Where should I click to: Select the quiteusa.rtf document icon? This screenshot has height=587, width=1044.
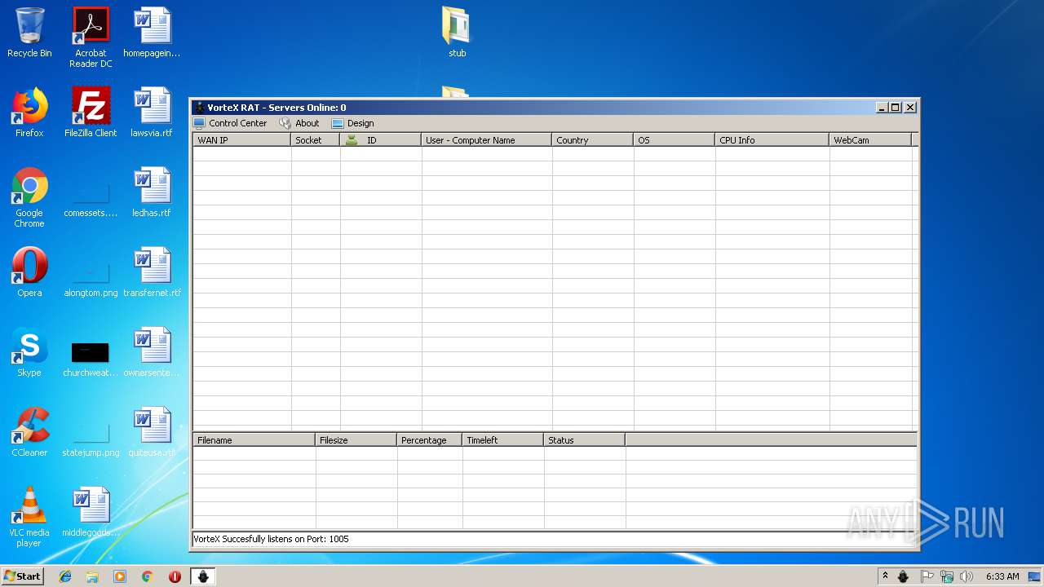[152, 432]
